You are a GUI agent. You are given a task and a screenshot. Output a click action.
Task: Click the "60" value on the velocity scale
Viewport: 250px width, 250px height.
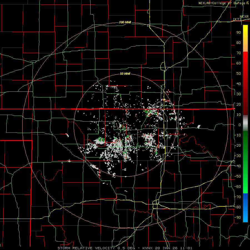click(239, 63)
